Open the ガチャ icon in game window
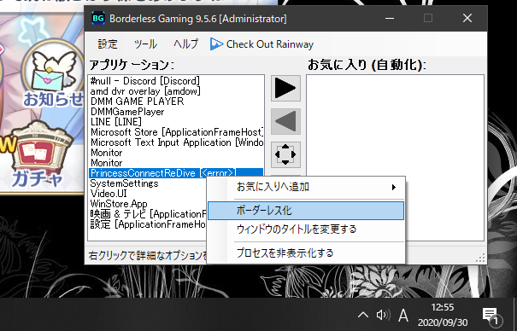The image size is (517, 331). point(39,155)
